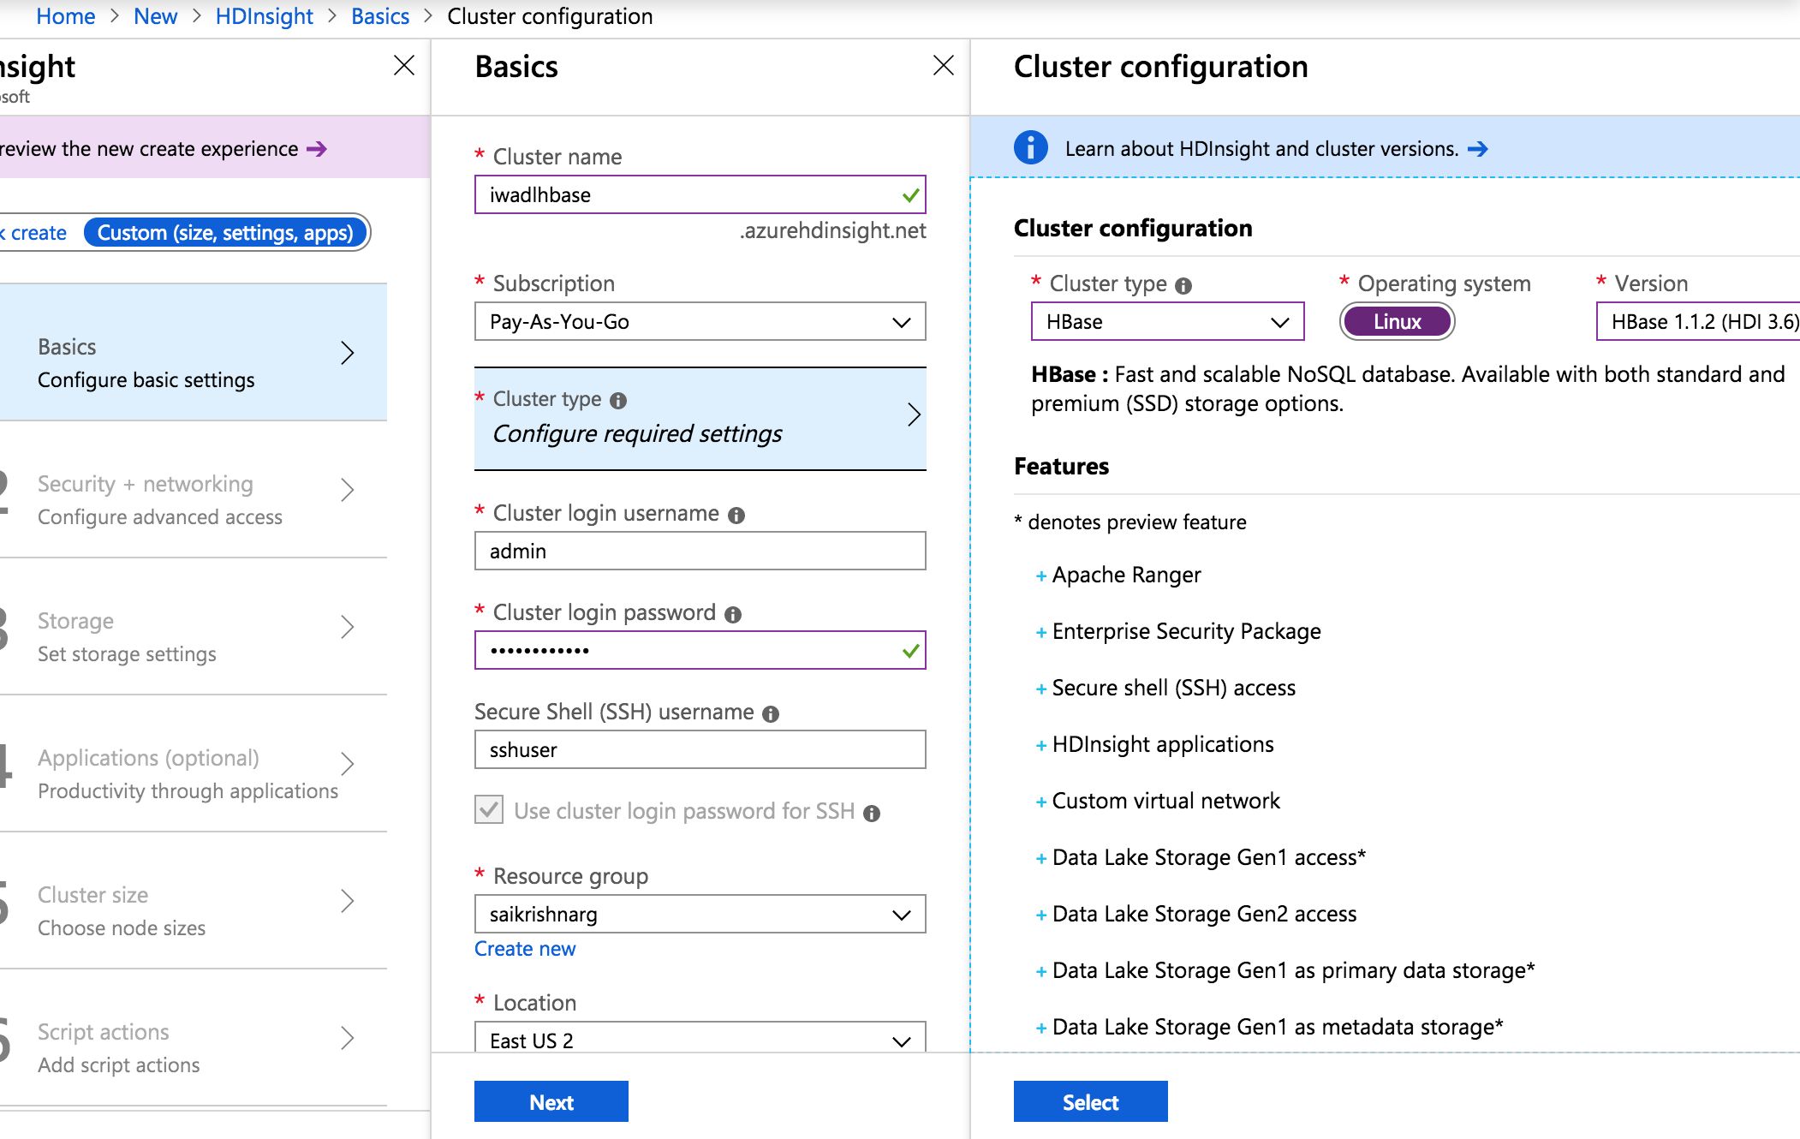Go to Home breadcrumb
Viewport: 1800px width, 1139px height.
(x=65, y=16)
